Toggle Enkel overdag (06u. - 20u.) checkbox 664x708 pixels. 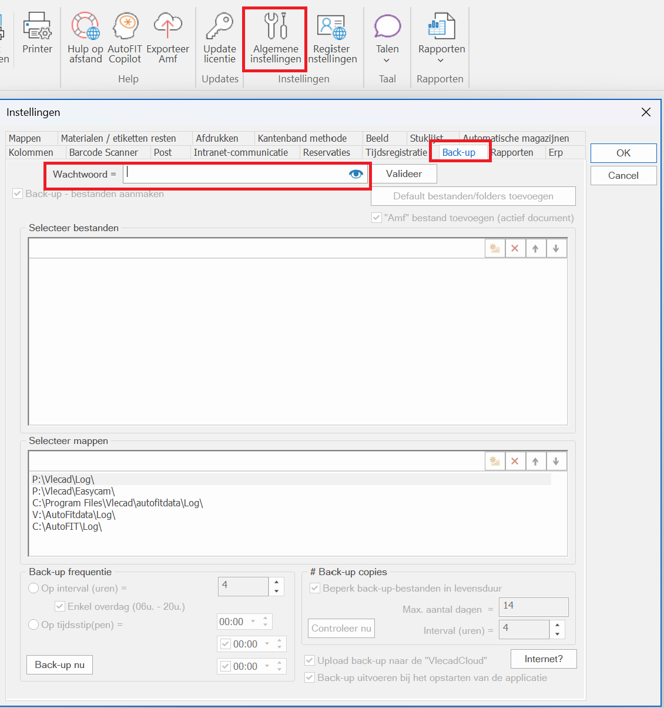(59, 606)
